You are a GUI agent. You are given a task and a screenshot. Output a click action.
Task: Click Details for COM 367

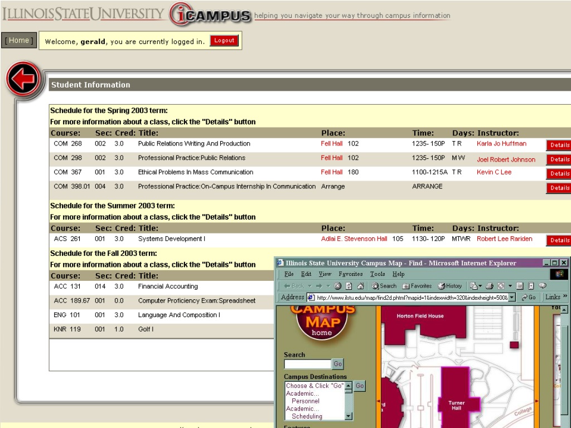(x=559, y=173)
